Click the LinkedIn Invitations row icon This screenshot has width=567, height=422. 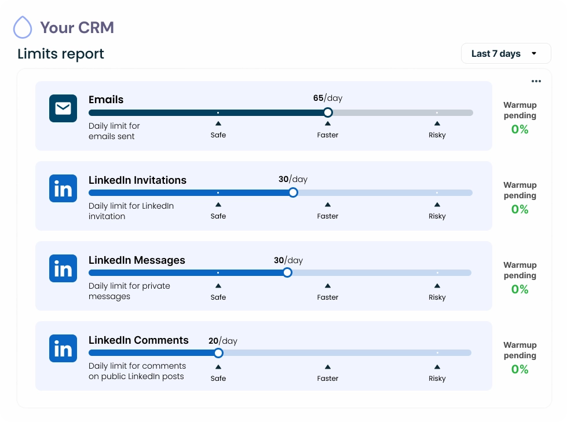pyautogui.click(x=63, y=188)
